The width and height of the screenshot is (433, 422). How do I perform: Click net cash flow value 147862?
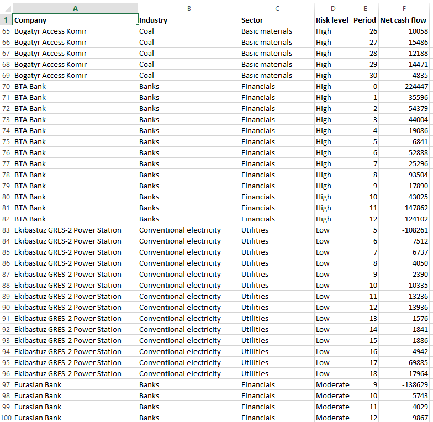404,208
